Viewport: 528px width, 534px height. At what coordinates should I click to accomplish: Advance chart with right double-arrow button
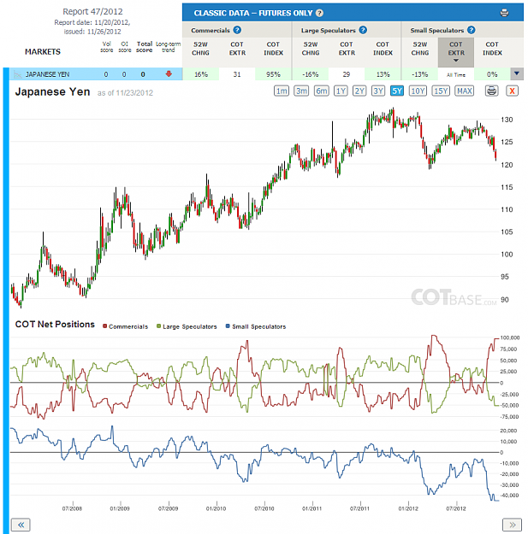coord(513,525)
